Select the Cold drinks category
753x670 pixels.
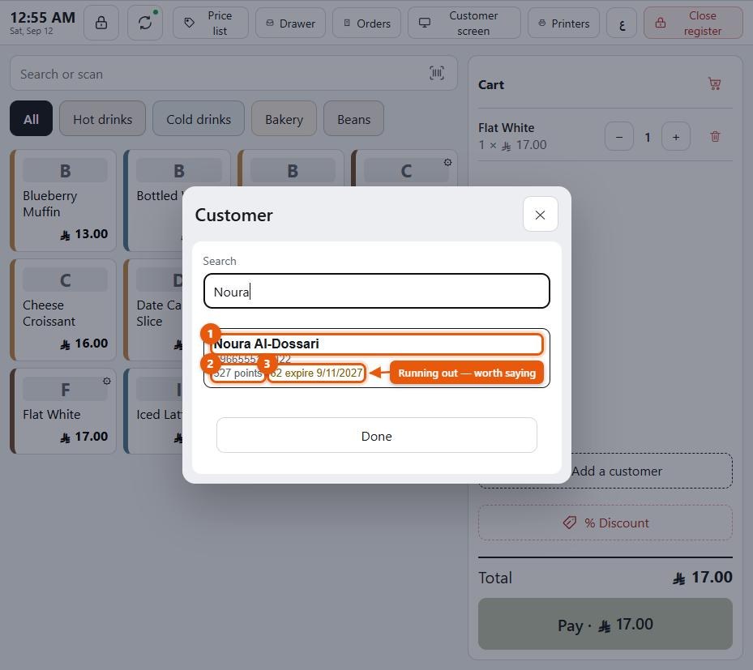(199, 118)
